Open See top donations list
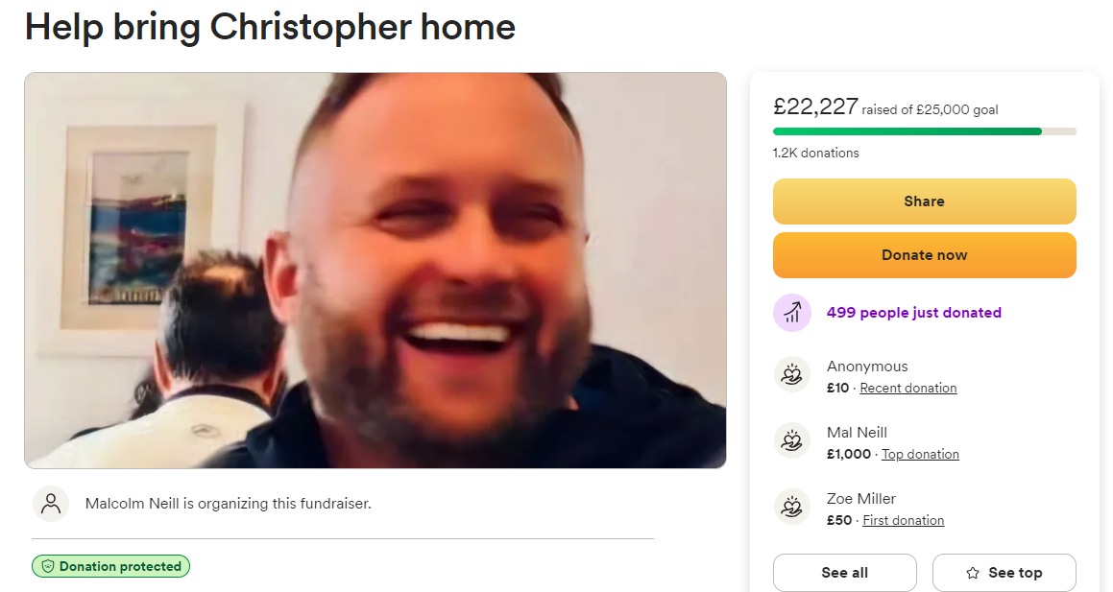 1004,573
